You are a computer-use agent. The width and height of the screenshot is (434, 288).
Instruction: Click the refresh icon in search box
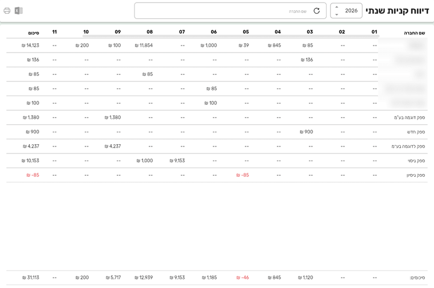[x=317, y=11]
